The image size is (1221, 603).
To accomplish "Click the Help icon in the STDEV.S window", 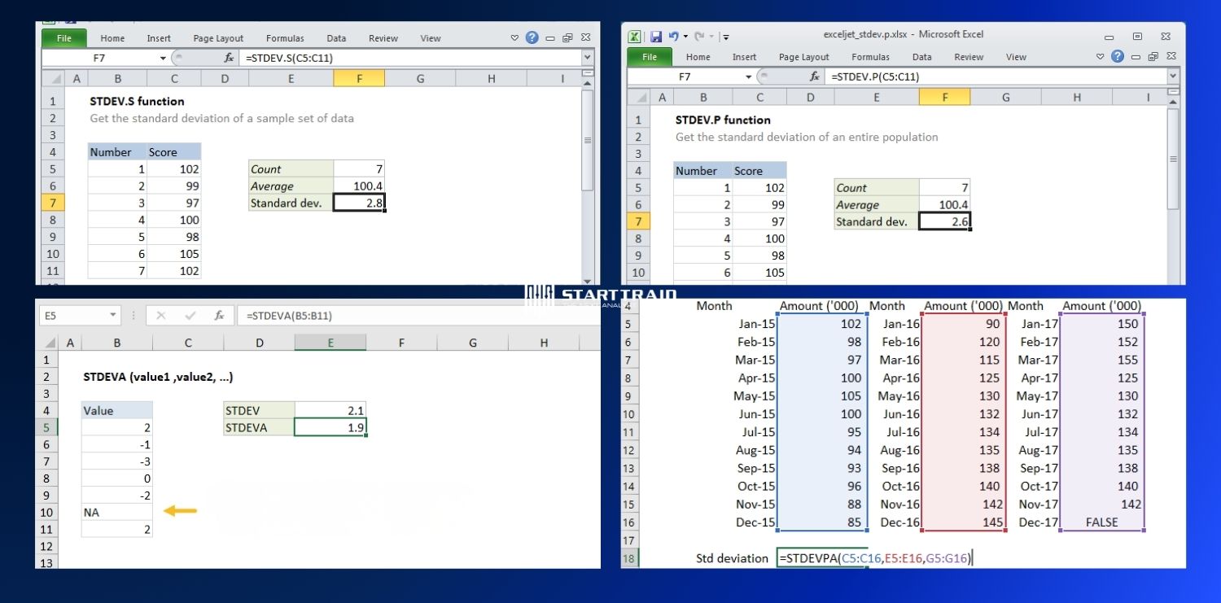I will pos(532,37).
